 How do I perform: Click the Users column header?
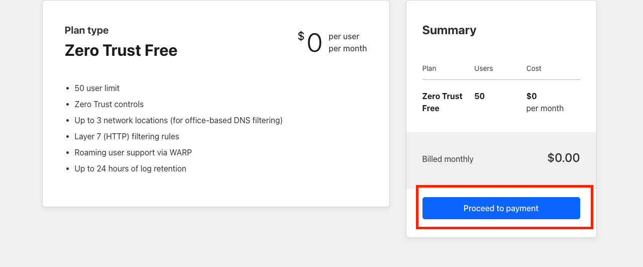[484, 68]
